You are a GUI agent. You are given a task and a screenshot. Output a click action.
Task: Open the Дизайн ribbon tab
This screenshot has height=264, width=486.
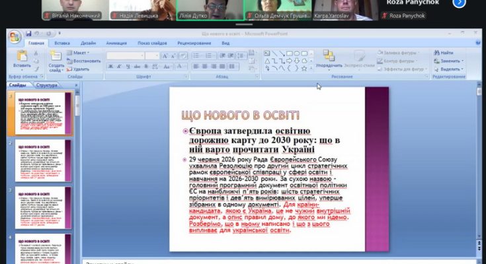(88, 44)
